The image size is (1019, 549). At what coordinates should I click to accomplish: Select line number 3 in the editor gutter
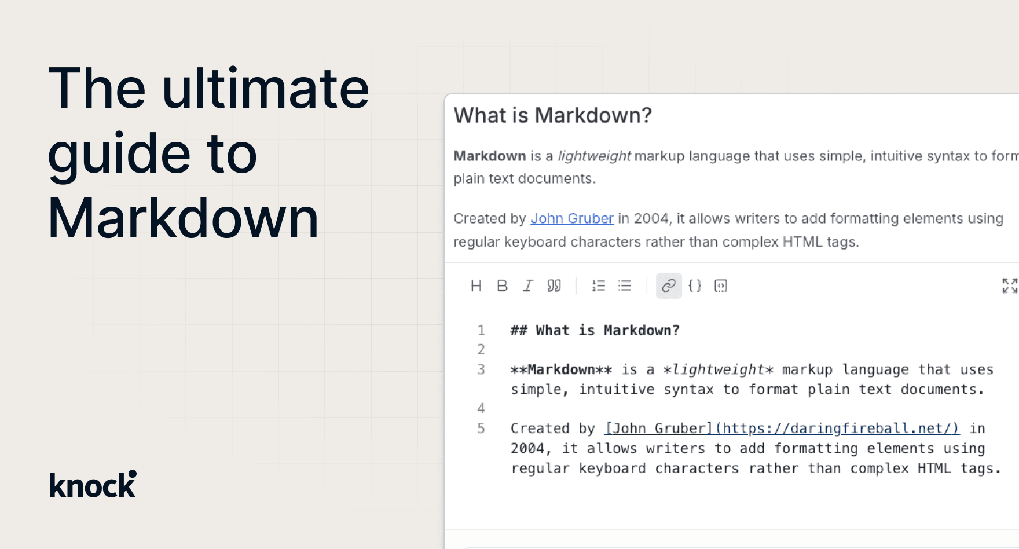click(481, 369)
